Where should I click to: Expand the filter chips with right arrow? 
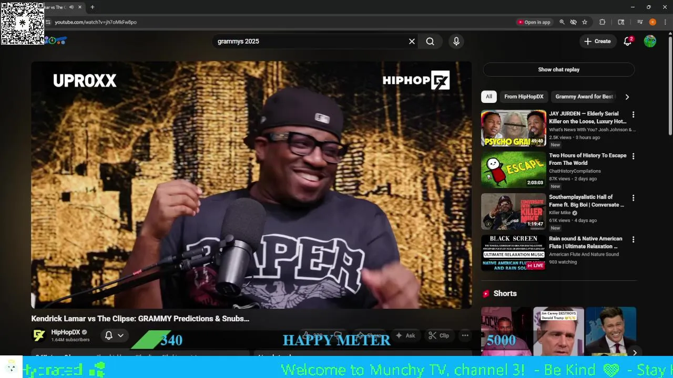pos(627,97)
